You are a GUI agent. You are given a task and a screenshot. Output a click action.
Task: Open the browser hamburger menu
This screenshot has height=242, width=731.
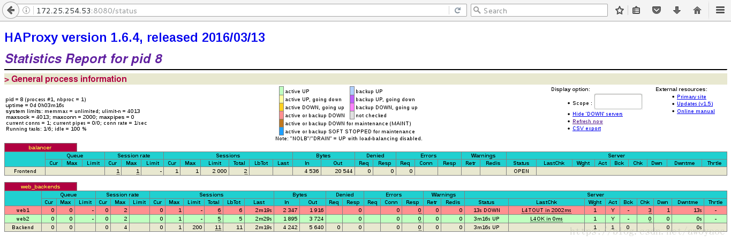[x=719, y=10]
